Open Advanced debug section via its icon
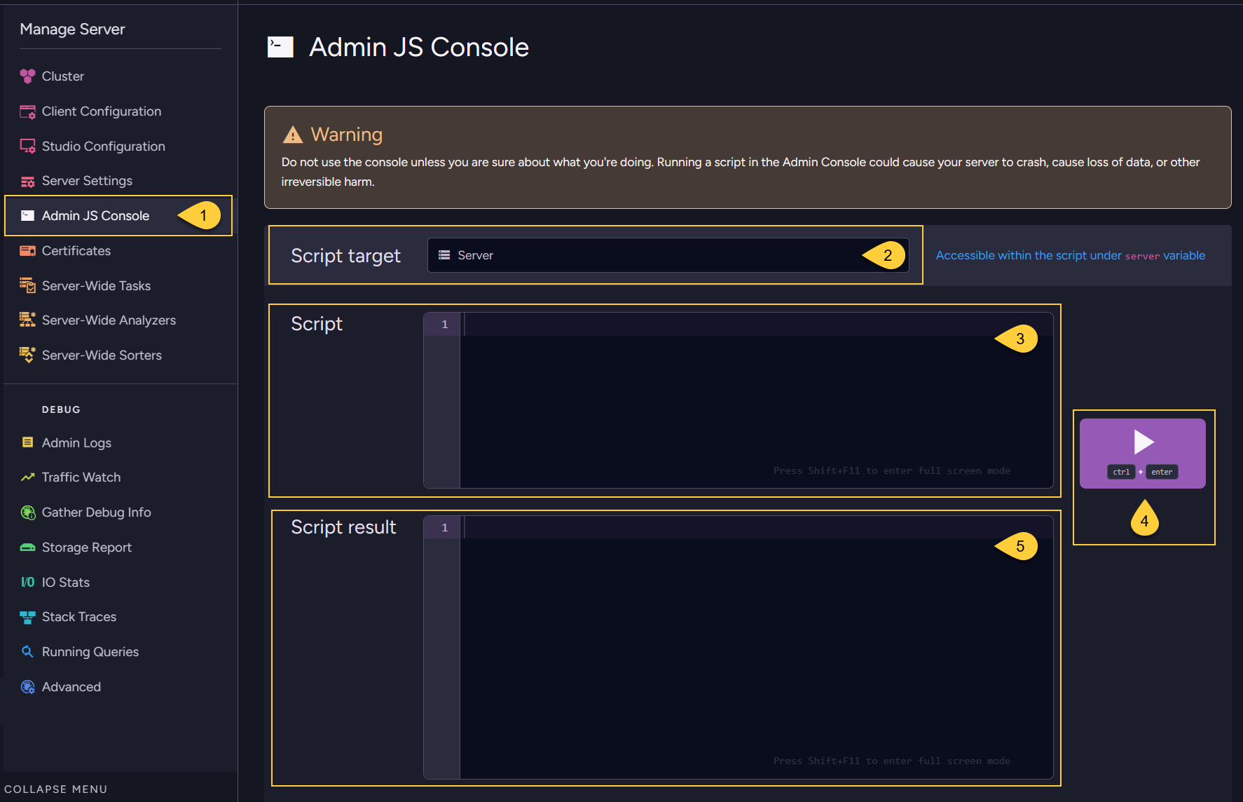1243x802 pixels. coord(27,686)
